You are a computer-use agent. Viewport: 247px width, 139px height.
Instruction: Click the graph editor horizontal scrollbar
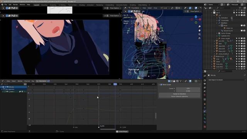108,129
